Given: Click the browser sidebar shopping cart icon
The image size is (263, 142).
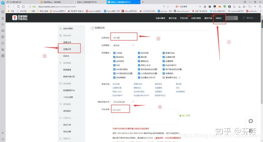Looking at the screenshot, I should click(x=3, y=50).
